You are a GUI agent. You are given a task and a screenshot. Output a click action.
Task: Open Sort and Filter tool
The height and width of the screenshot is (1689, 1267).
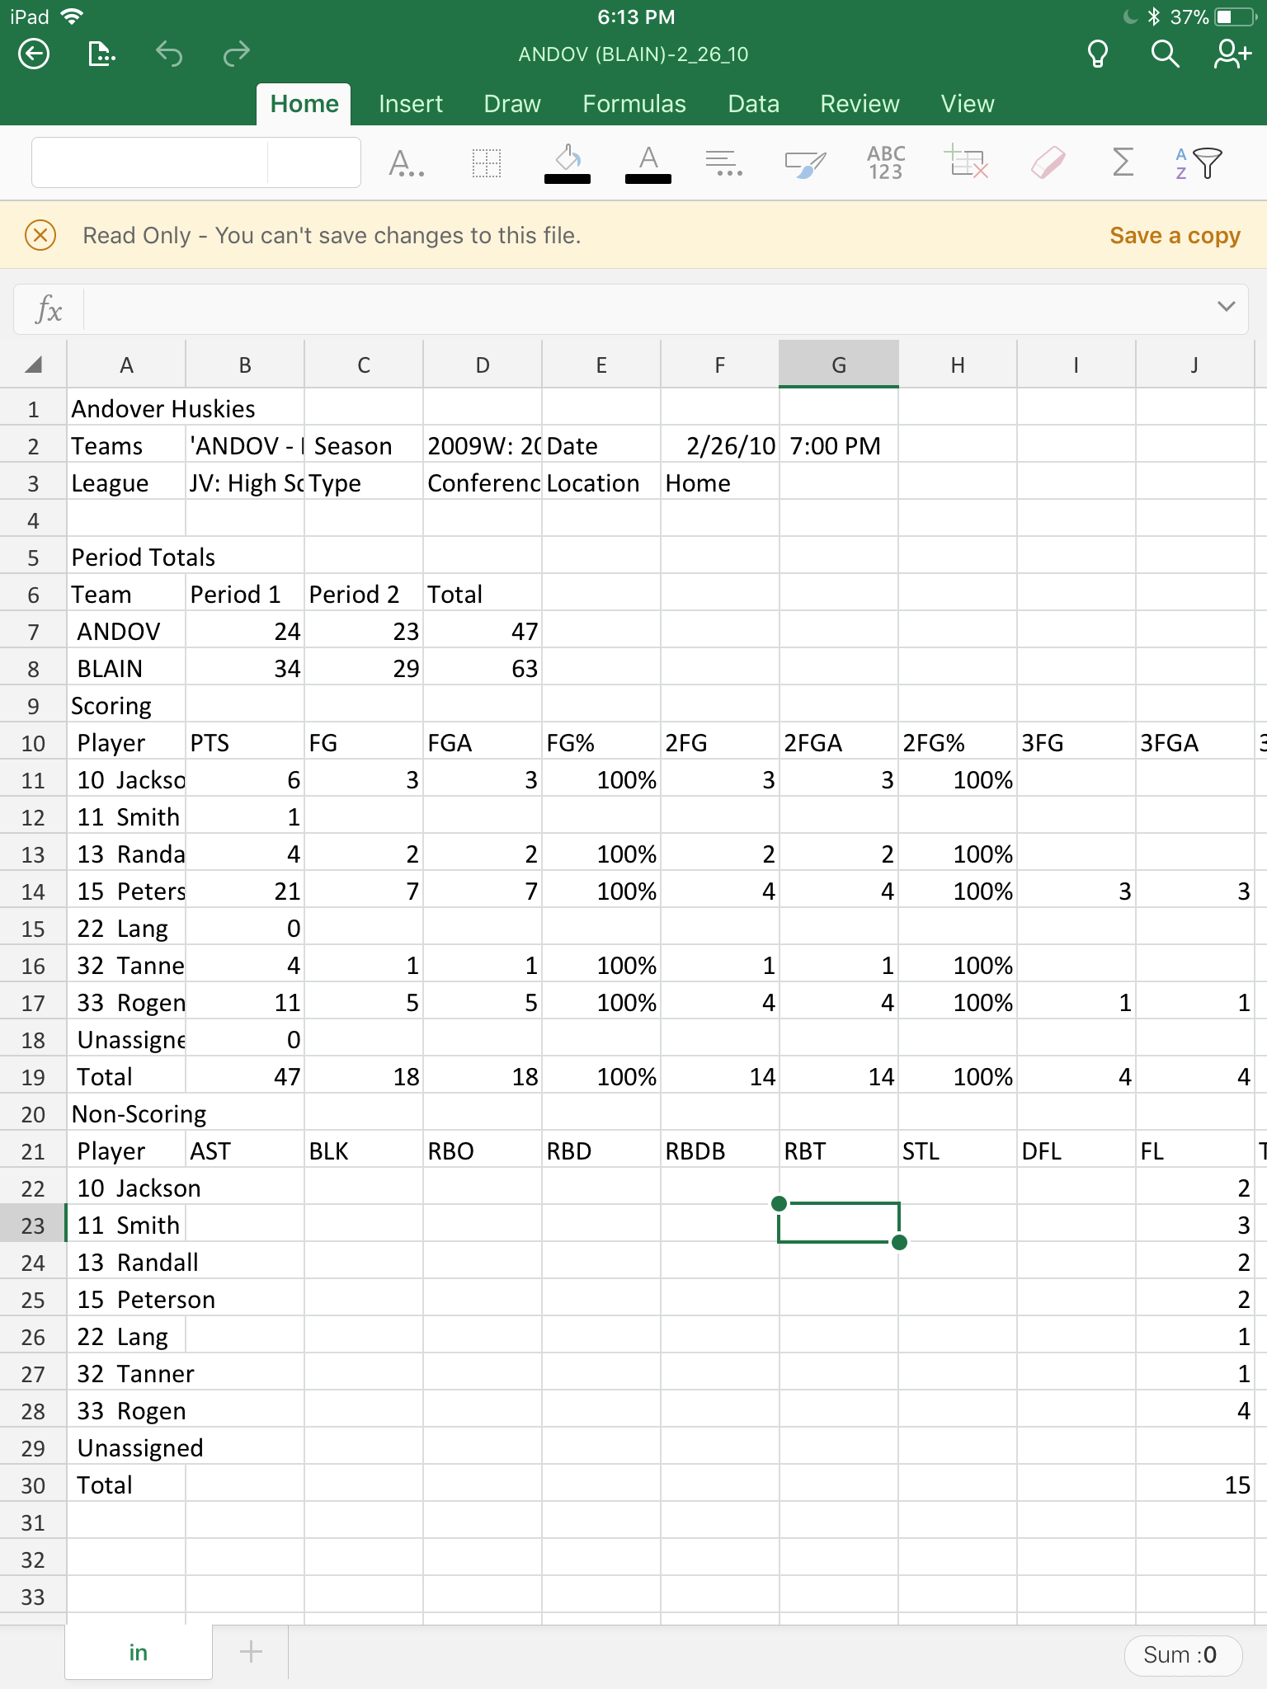pos(1198,163)
